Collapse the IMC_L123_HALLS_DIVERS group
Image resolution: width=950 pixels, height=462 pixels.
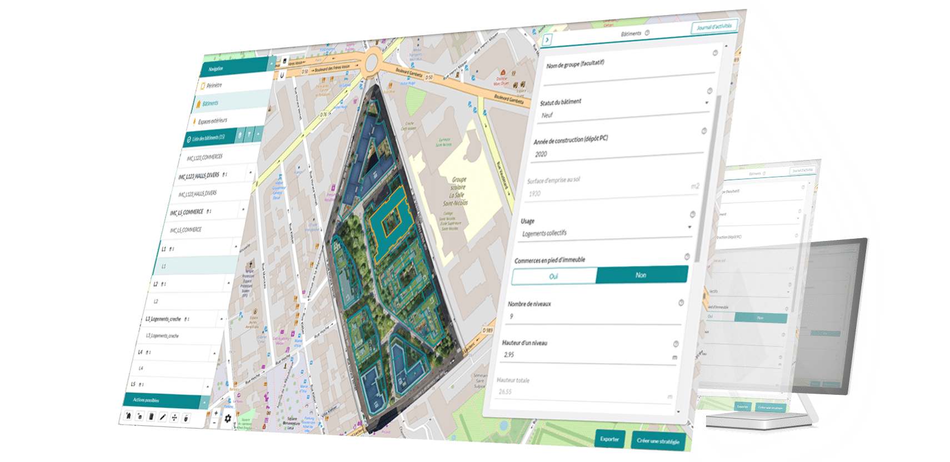(x=251, y=172)
